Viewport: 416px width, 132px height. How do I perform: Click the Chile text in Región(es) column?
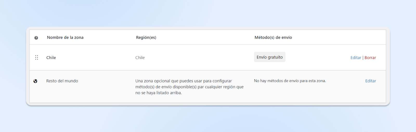[x=140, y=58]
